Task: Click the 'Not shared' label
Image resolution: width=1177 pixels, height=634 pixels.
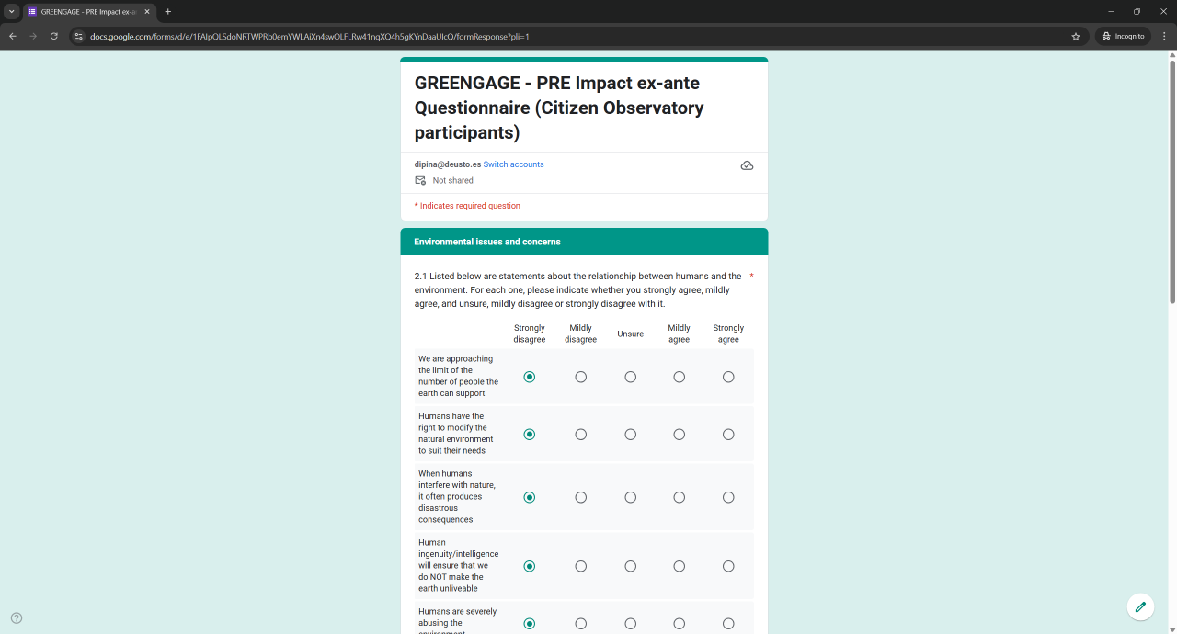Action: coord(453,180)
